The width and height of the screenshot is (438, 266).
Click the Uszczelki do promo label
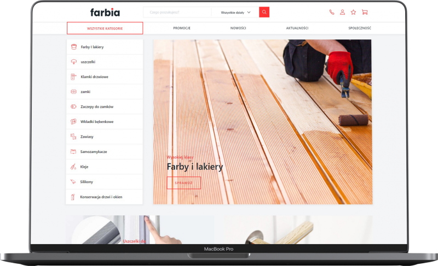click(x=134, y=241)
